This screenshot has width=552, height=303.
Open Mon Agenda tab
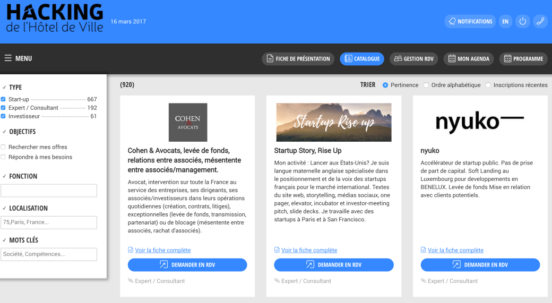click(x=469, y=59)
